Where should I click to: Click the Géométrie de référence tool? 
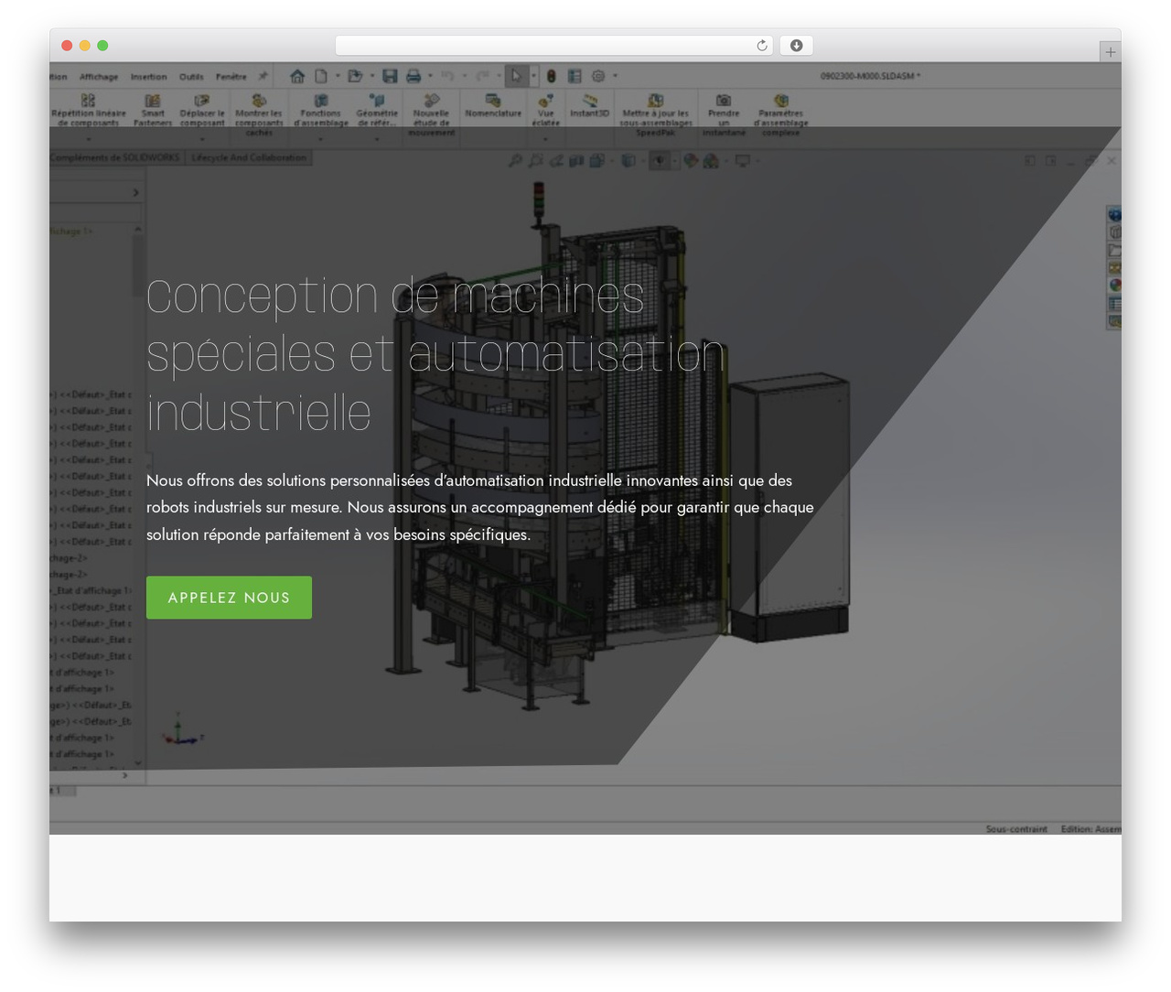coord(377,110)
